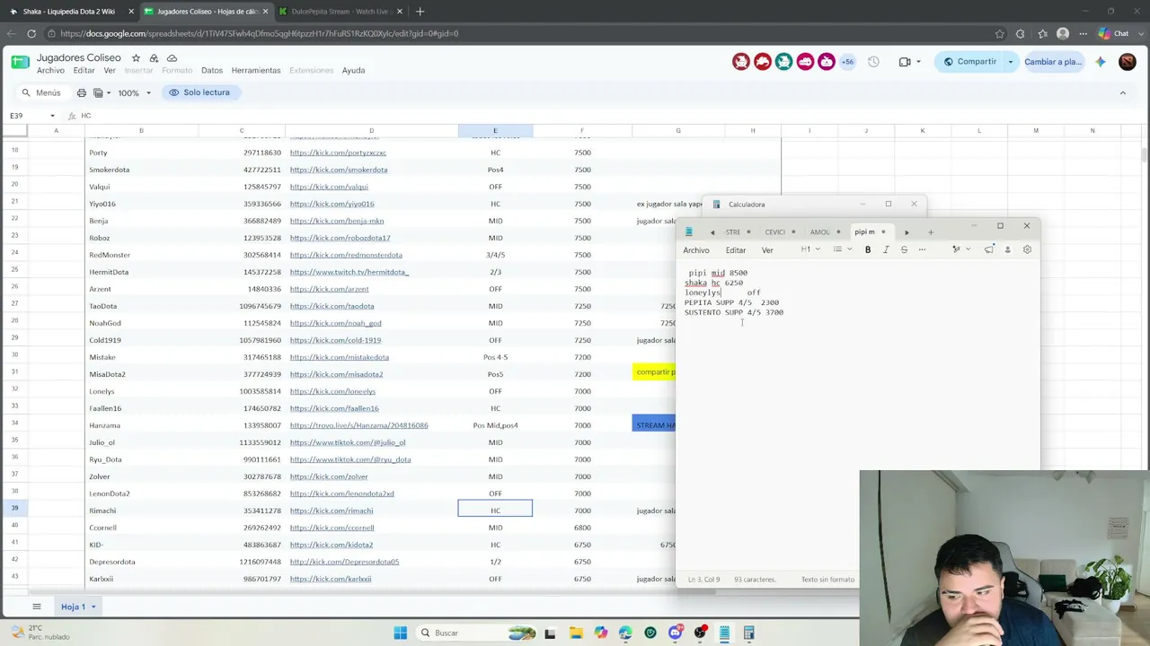Open the tiktok.com/@julio_ol link
Viewport: 1150px width, 646px height.
[348, 442]
